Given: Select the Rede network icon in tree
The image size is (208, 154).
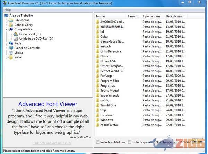Looking at the screenshot, I should [11, 43].
